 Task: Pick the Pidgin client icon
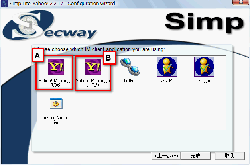(x=204, y=67)
